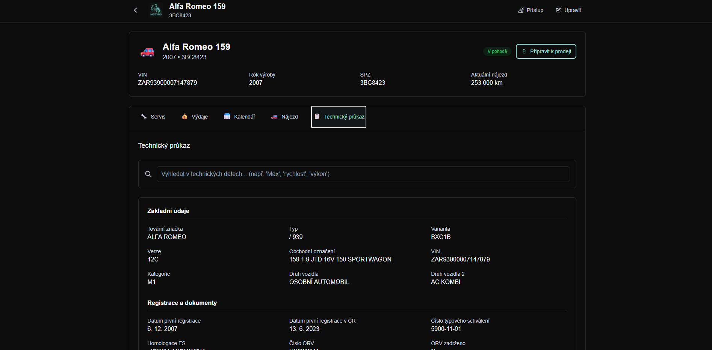This screenshot has height=350, width=712.
Task: Click the lock icon in Připravit k prodeji
Action: (x=524, y=51)
